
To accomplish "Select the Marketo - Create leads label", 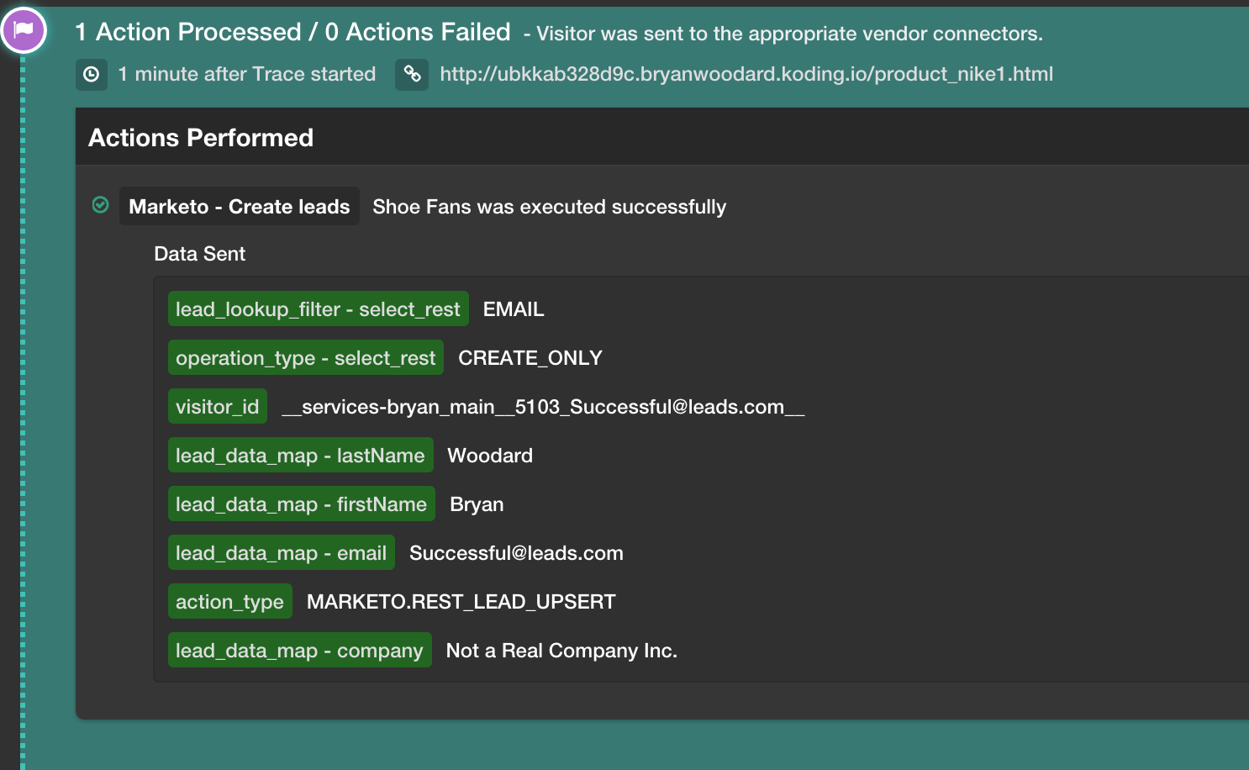I will click(239, 207).
